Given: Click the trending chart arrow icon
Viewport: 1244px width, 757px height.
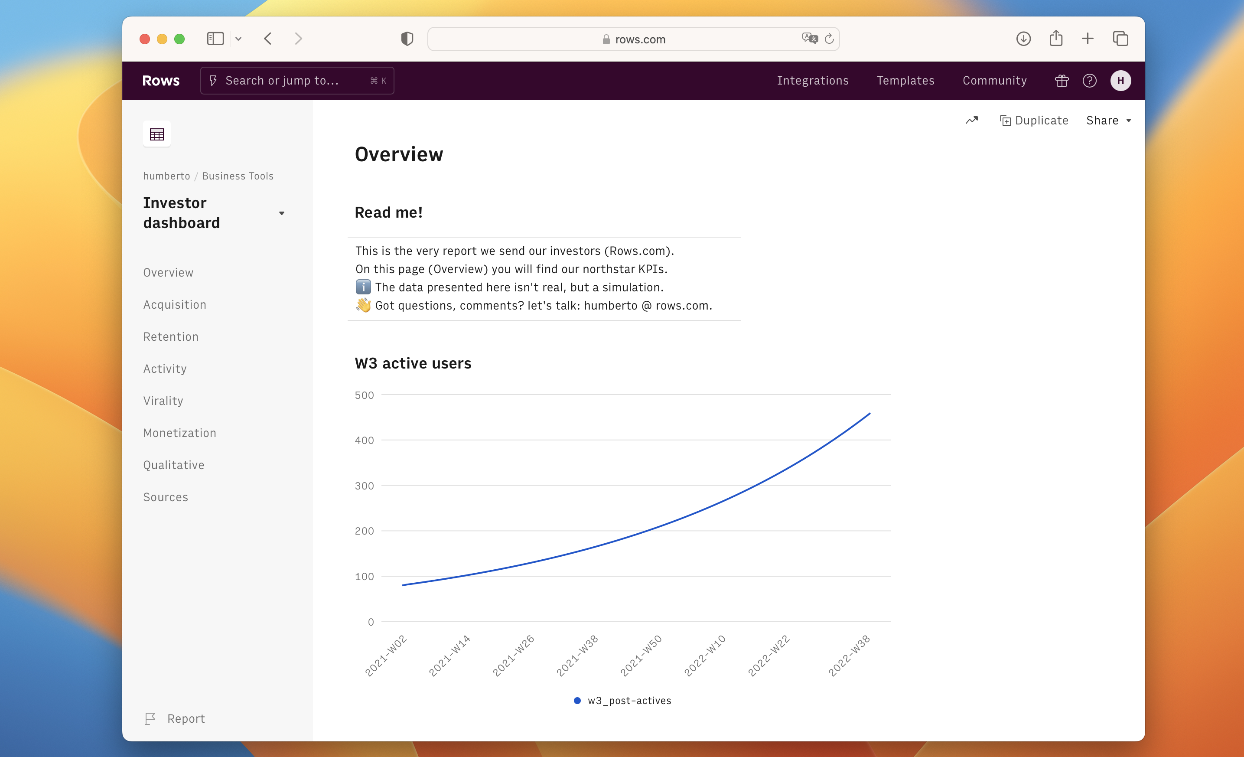Looking at the screenshot, I should [971, 120].
